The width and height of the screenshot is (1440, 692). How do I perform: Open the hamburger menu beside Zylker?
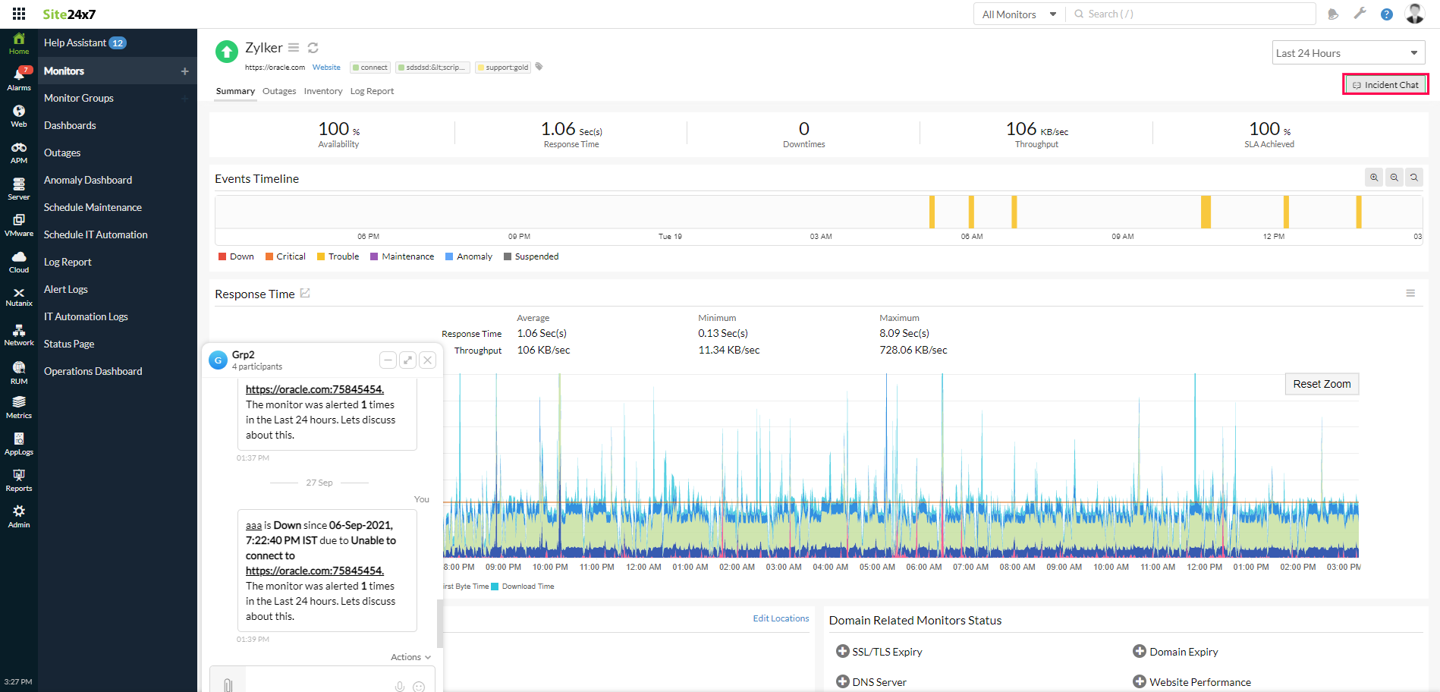click(x=294, y=48)
